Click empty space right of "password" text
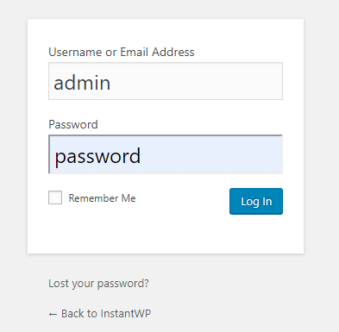Screen dimensions: 339x332 tap(210, 155)
